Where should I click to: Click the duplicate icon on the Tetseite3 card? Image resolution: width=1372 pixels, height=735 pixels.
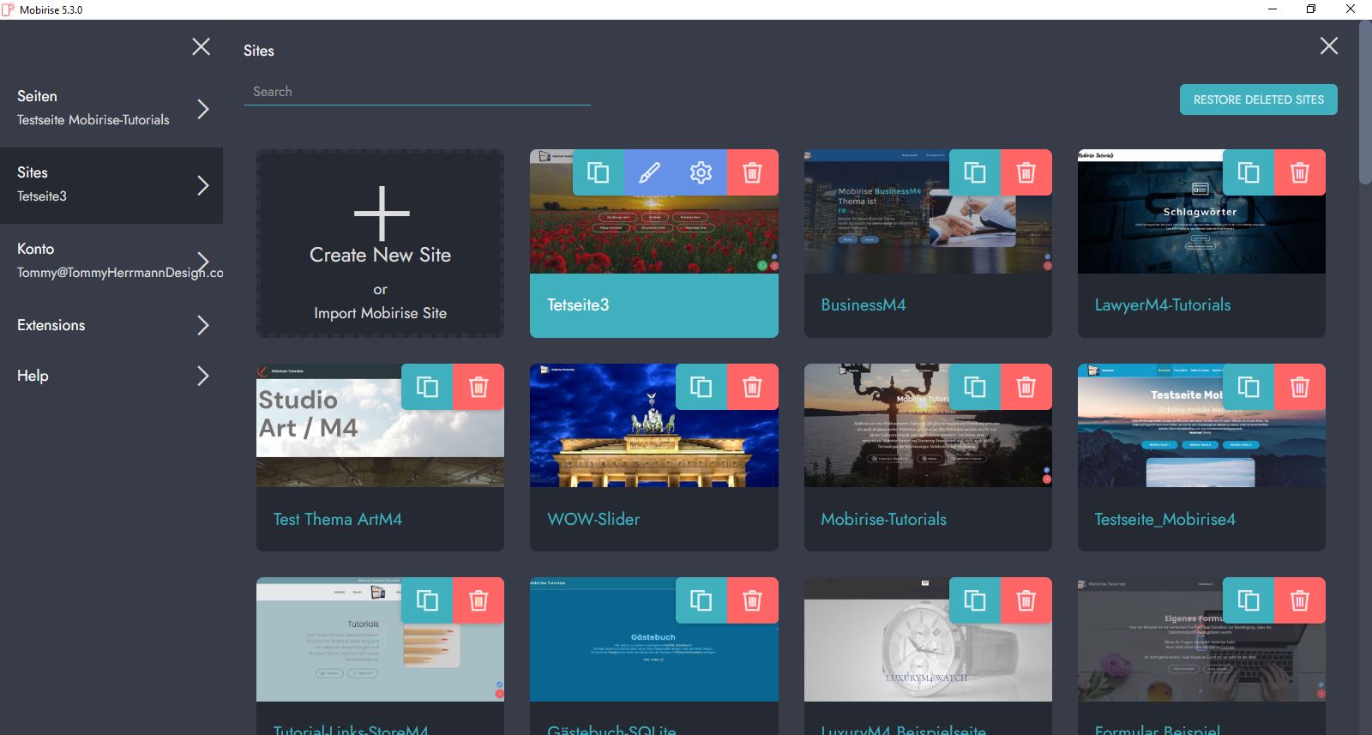click(x=599, y=172)
